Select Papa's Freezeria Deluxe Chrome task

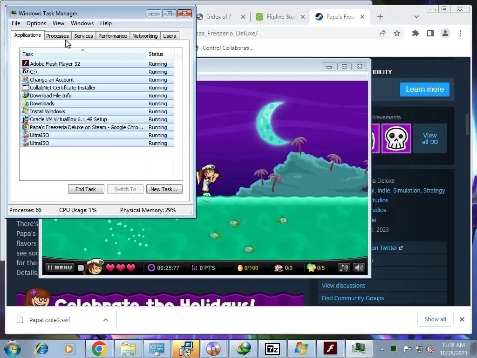pyautogui.click(x=97, y=127)
